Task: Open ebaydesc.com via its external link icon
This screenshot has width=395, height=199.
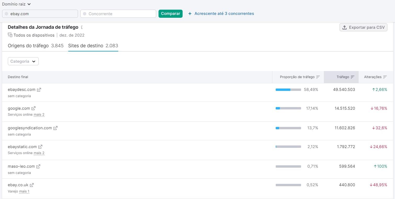Action: click(x=39, y=89)
